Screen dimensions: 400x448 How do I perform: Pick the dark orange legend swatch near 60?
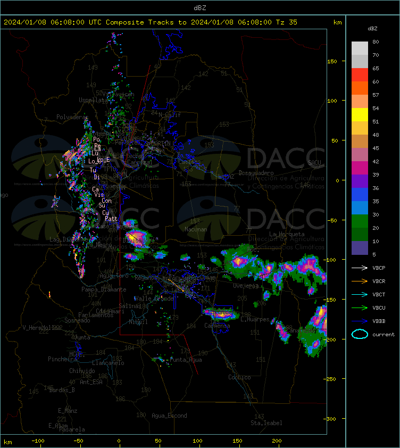(360, 88)
